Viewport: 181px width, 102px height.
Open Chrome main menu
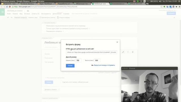180,7
